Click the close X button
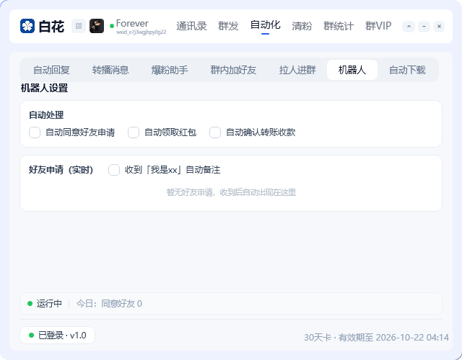This screenshot has height=360, width=462. 439,27
